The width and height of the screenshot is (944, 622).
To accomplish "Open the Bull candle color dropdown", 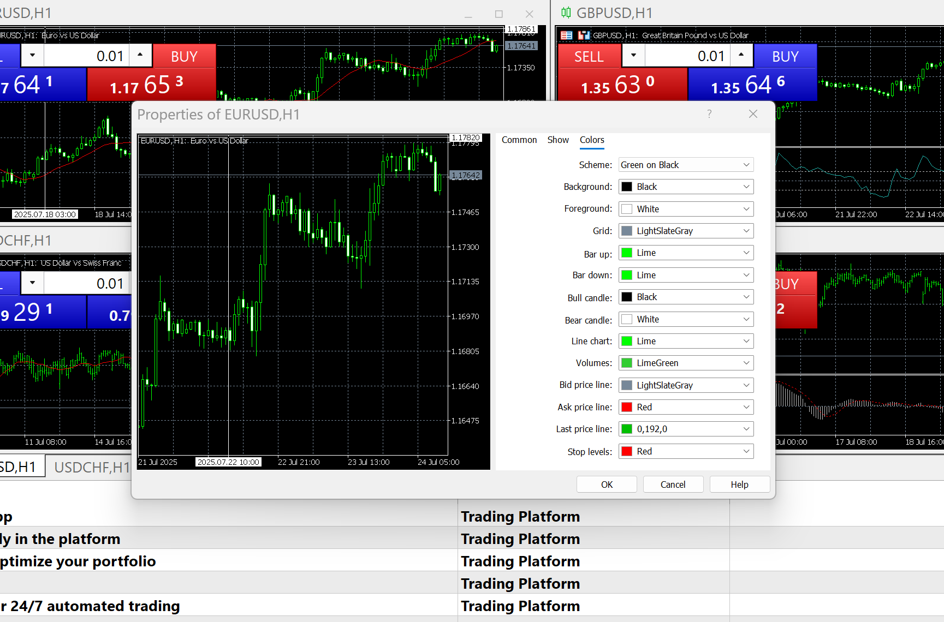I will [686, 297].
